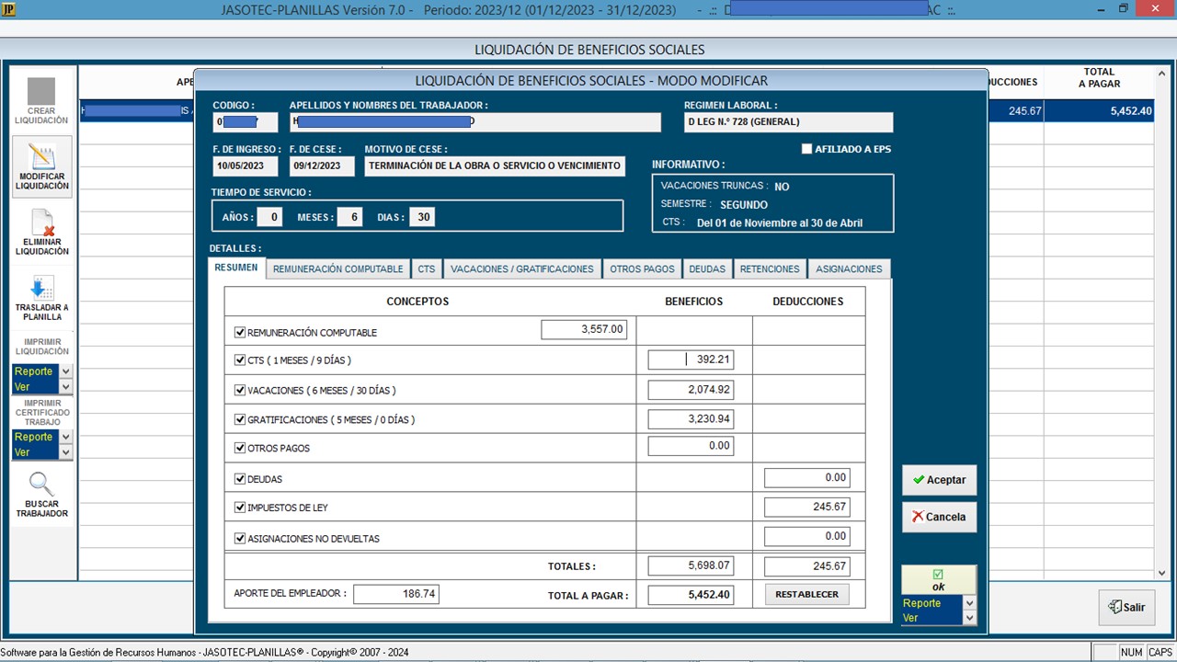Click the F. de Cese date field
Screen dimensions: 1177x662
click(x=322, y=166)
